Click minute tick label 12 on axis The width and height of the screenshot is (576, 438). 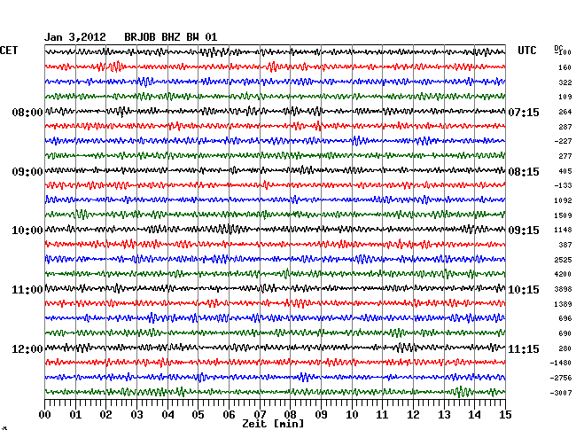[413, 415]
